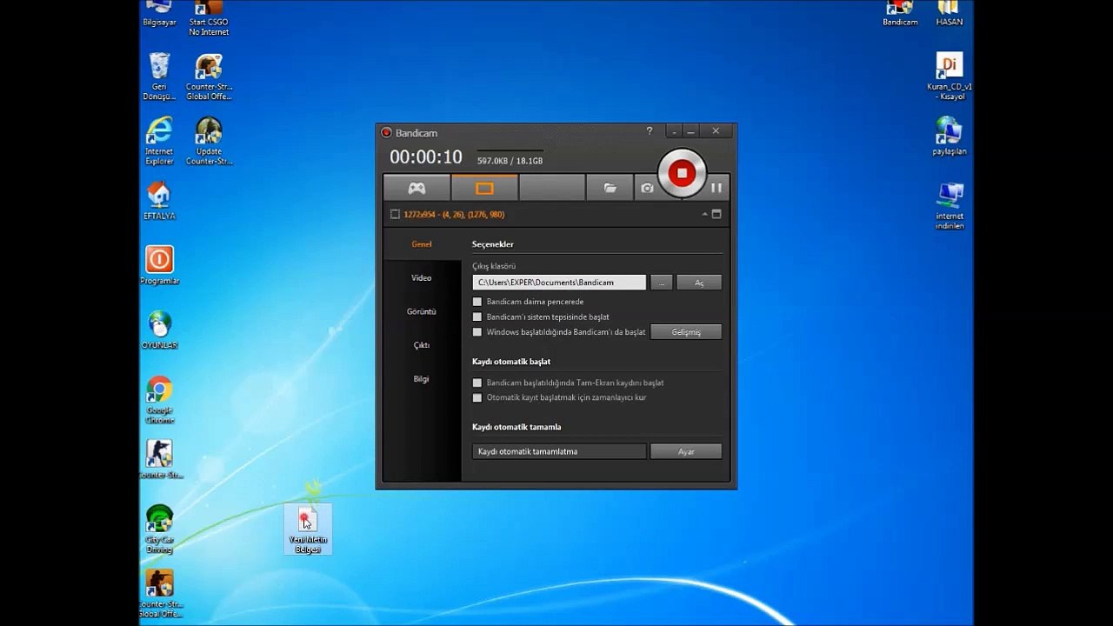1113x626 pixels.
Task: Click the capture area selection rectangle icon
Action: click(395, 214)
